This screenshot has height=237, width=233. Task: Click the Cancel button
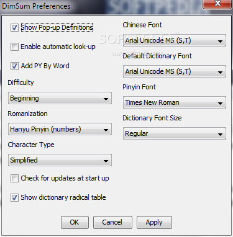point(112,222)
